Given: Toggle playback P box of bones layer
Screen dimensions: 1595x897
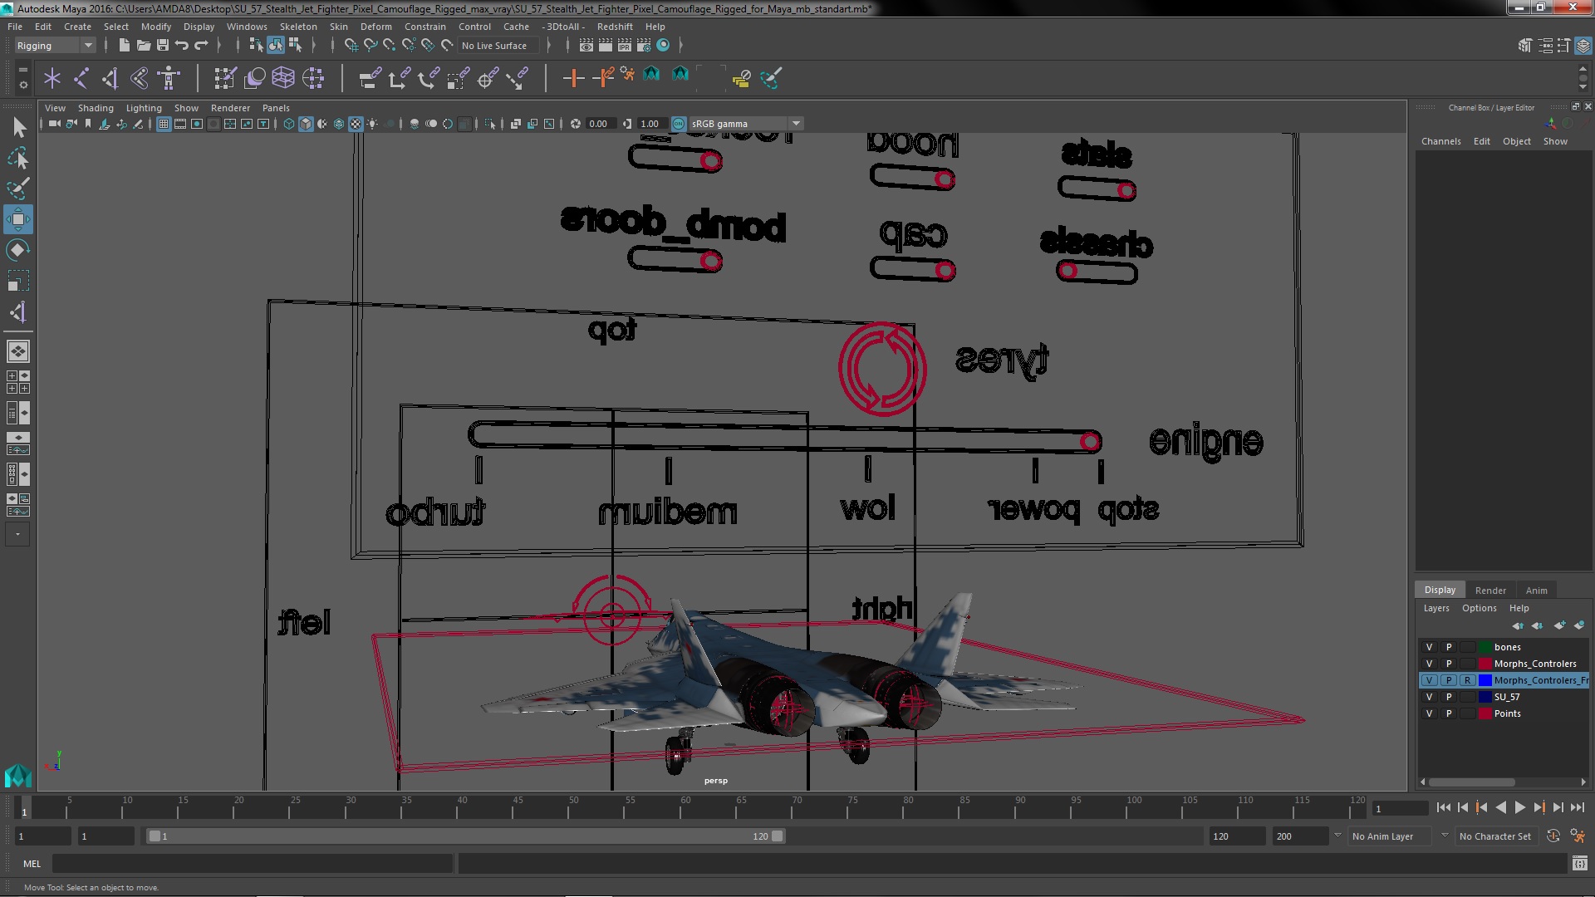Looking at the screenshot, I should click(x=1449, y=647).
